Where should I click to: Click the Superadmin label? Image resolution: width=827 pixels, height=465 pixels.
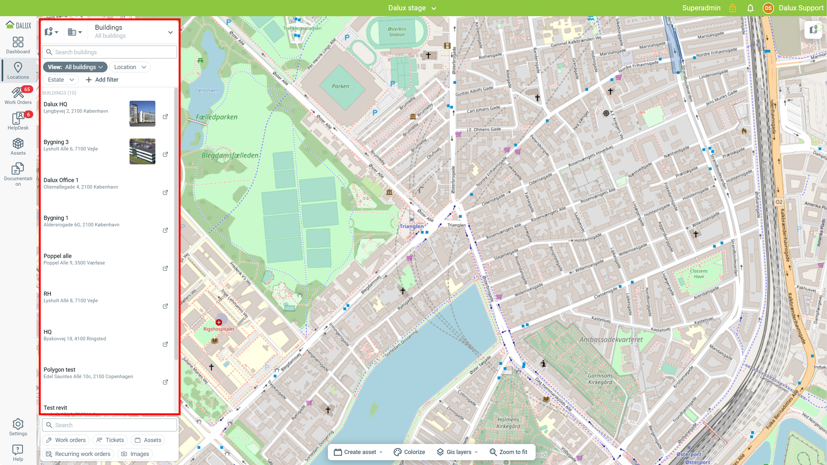[701, 8]
